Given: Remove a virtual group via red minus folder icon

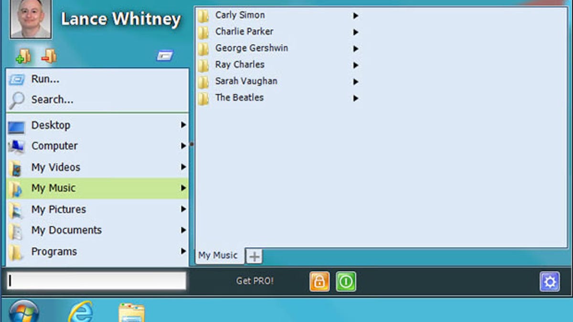Looking at the screenshot, I should [50, 56].
